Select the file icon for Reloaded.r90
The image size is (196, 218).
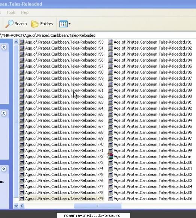[110, 96]
